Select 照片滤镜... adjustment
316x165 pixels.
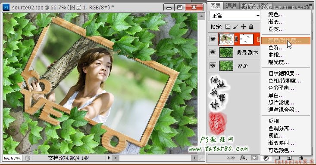click(x=281, y=103)
